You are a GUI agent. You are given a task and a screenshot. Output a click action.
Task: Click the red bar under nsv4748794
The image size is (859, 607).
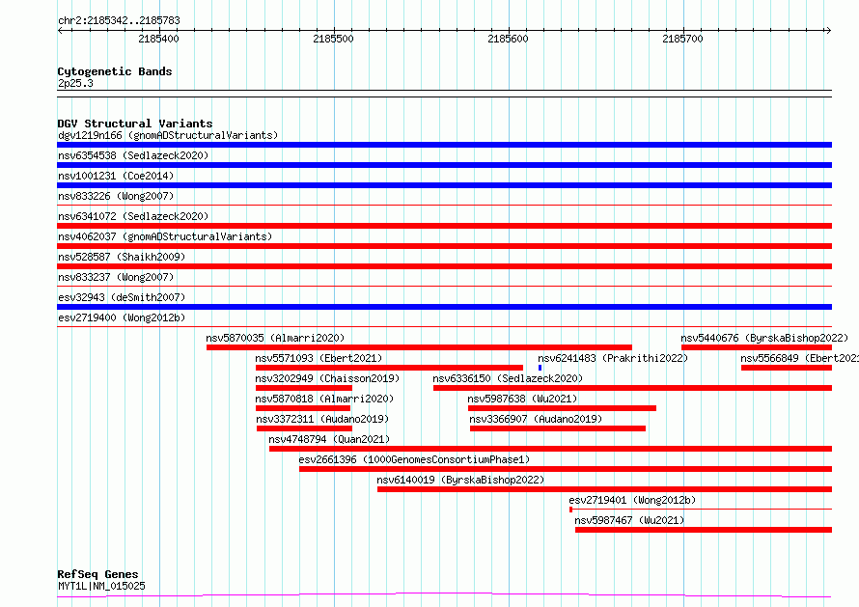coord(550,449)
